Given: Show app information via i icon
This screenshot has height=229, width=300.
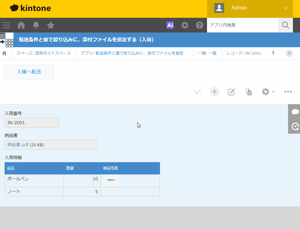Looking at the screenshot, I should pos(289,53).
